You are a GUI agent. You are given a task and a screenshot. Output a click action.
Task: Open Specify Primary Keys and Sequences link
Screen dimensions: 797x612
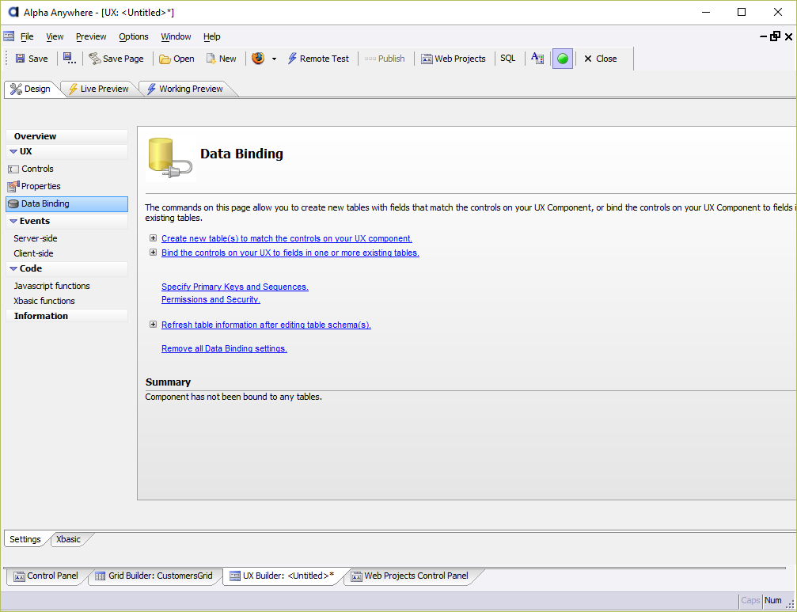pyautogui.click(x=235, y=287)
